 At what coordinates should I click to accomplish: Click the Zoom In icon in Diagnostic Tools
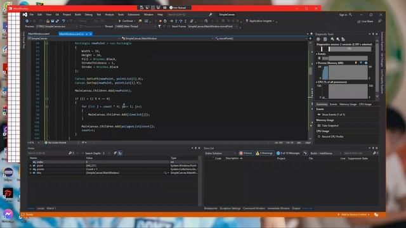332,39
